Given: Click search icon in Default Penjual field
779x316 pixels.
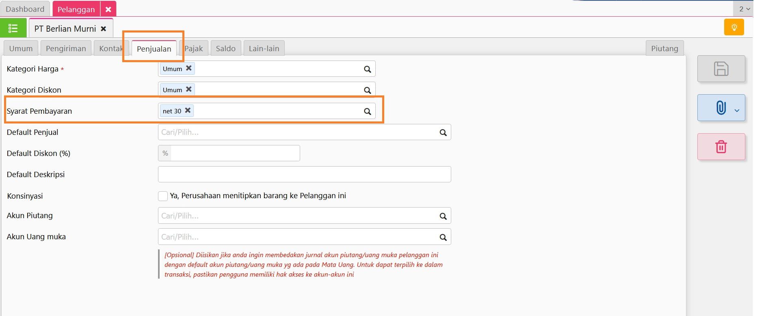Looking at the screenshot, I should point(443,132).
